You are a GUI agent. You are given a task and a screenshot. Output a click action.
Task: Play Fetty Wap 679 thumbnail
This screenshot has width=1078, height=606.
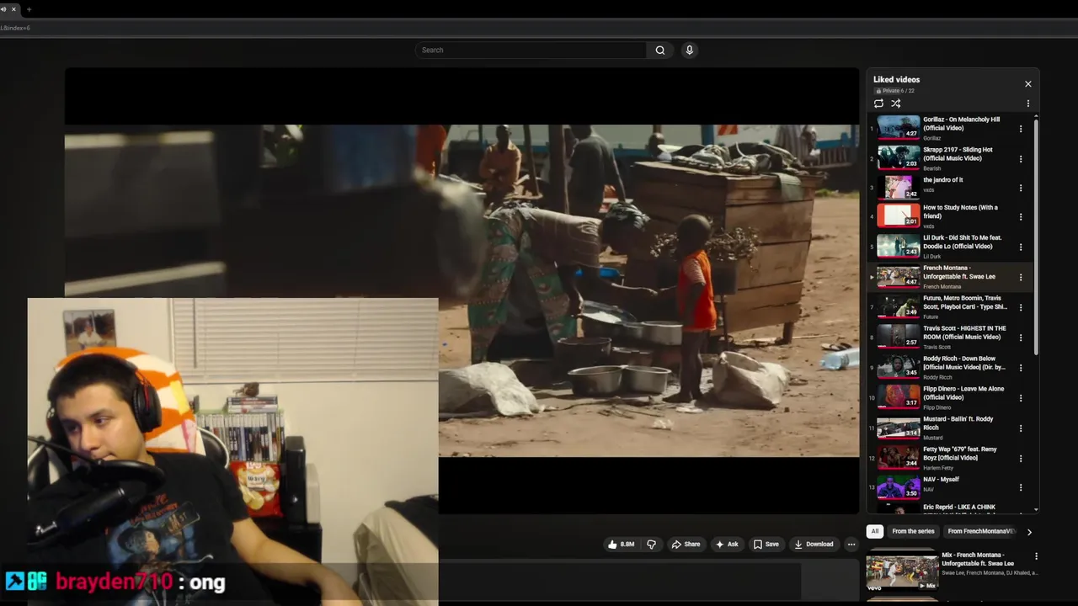point(899,457)
